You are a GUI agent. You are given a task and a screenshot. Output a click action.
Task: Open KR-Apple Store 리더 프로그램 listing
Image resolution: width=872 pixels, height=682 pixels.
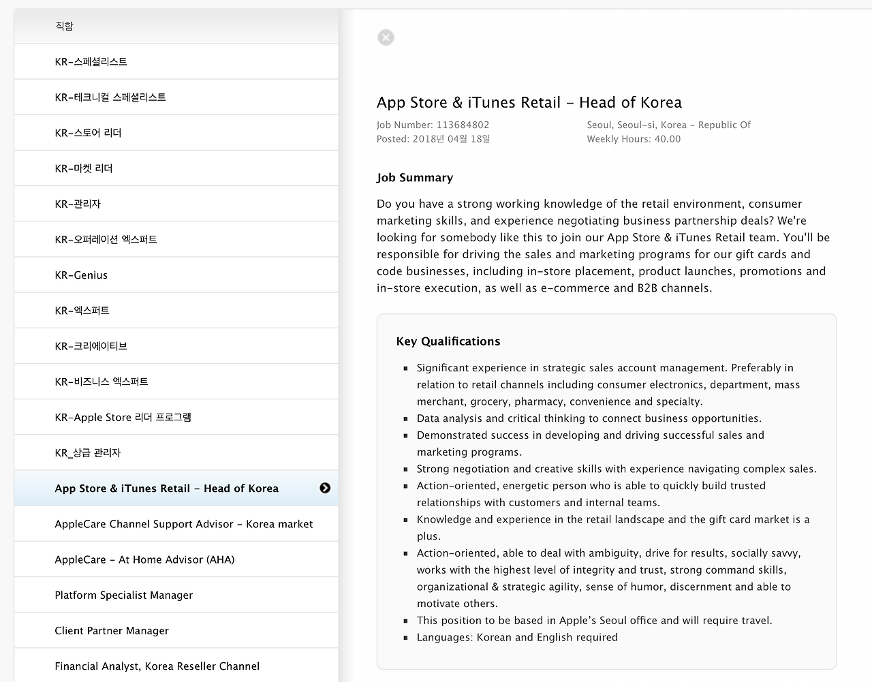click(x=123, y=417)
